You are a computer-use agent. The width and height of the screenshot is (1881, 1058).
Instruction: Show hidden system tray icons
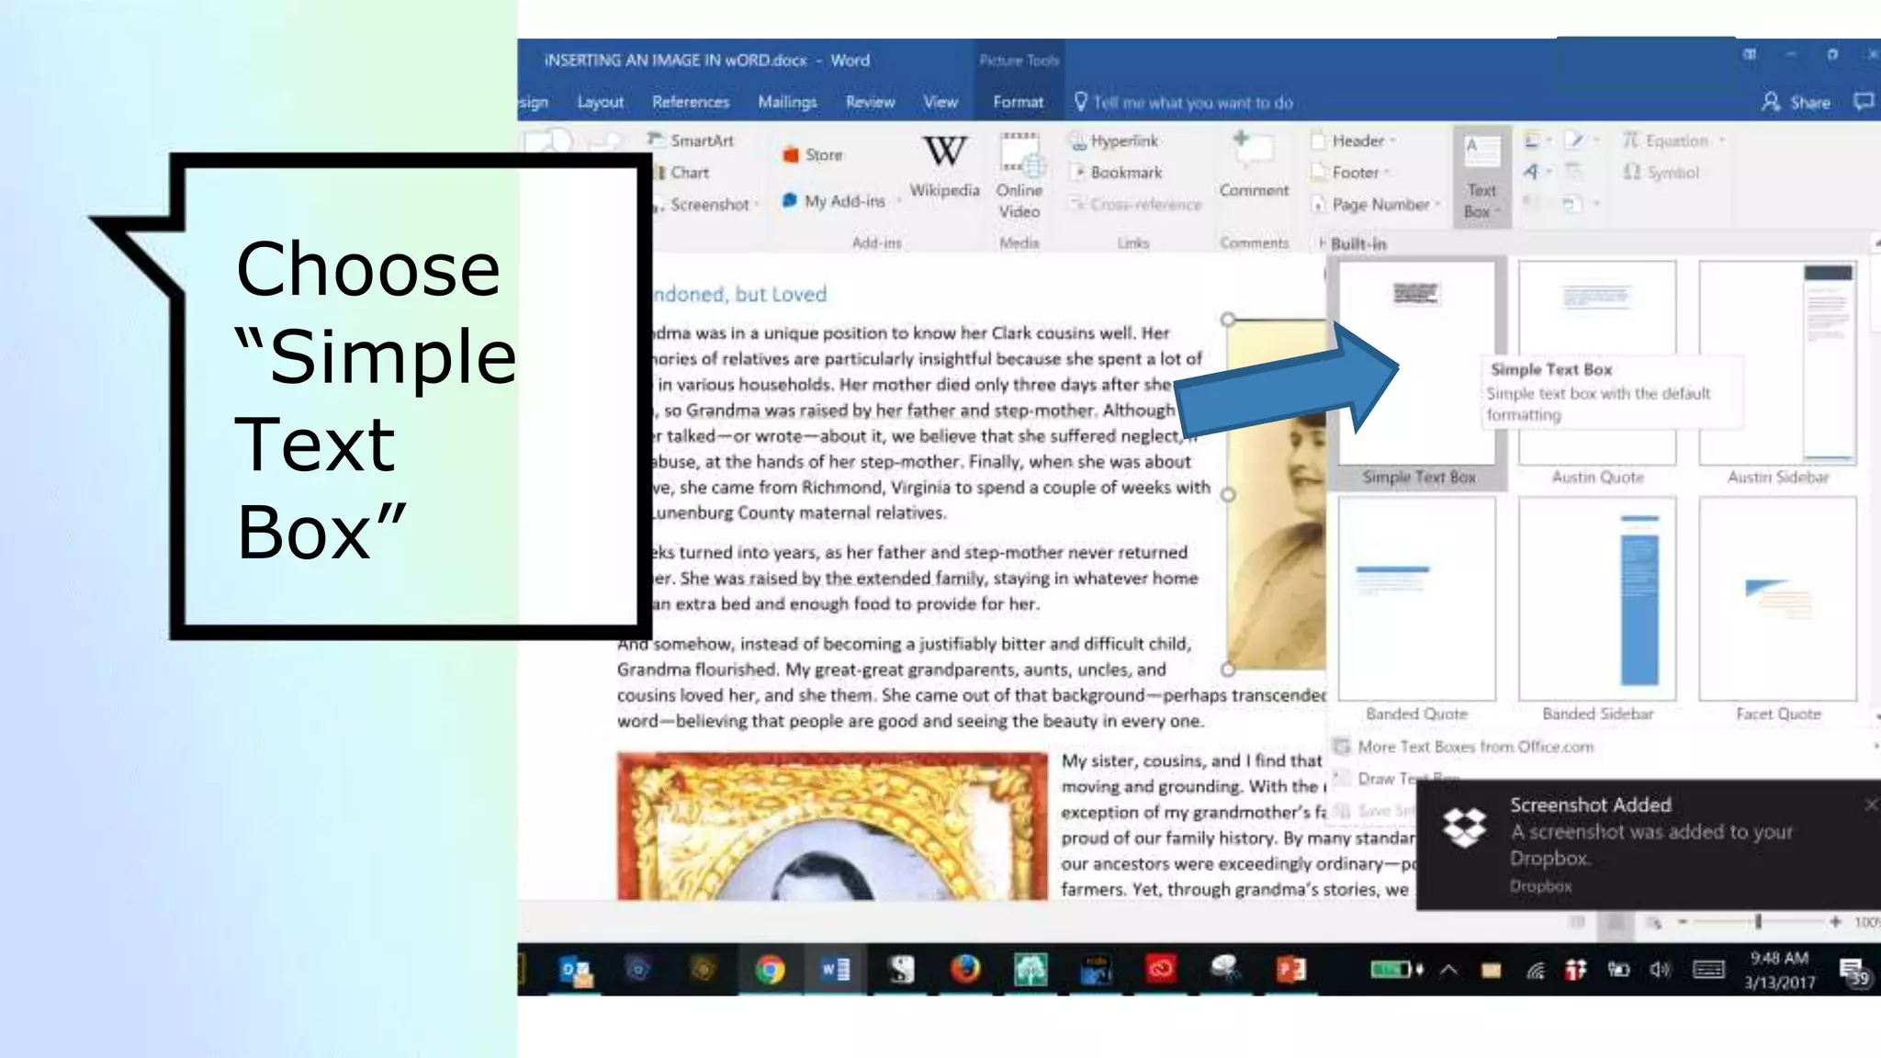1448,969
